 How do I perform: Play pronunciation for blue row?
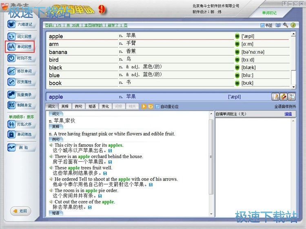[x=237, y=75]
